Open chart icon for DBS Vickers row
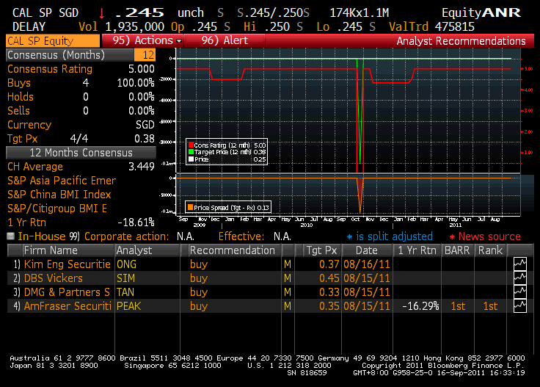This screenshot has width=540, height=387. click(519, 278)
